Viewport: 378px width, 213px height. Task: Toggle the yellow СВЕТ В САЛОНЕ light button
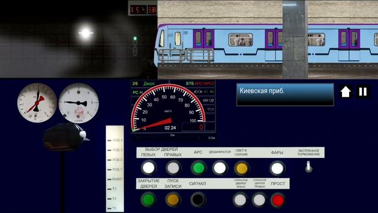click(x=242, y=168)
